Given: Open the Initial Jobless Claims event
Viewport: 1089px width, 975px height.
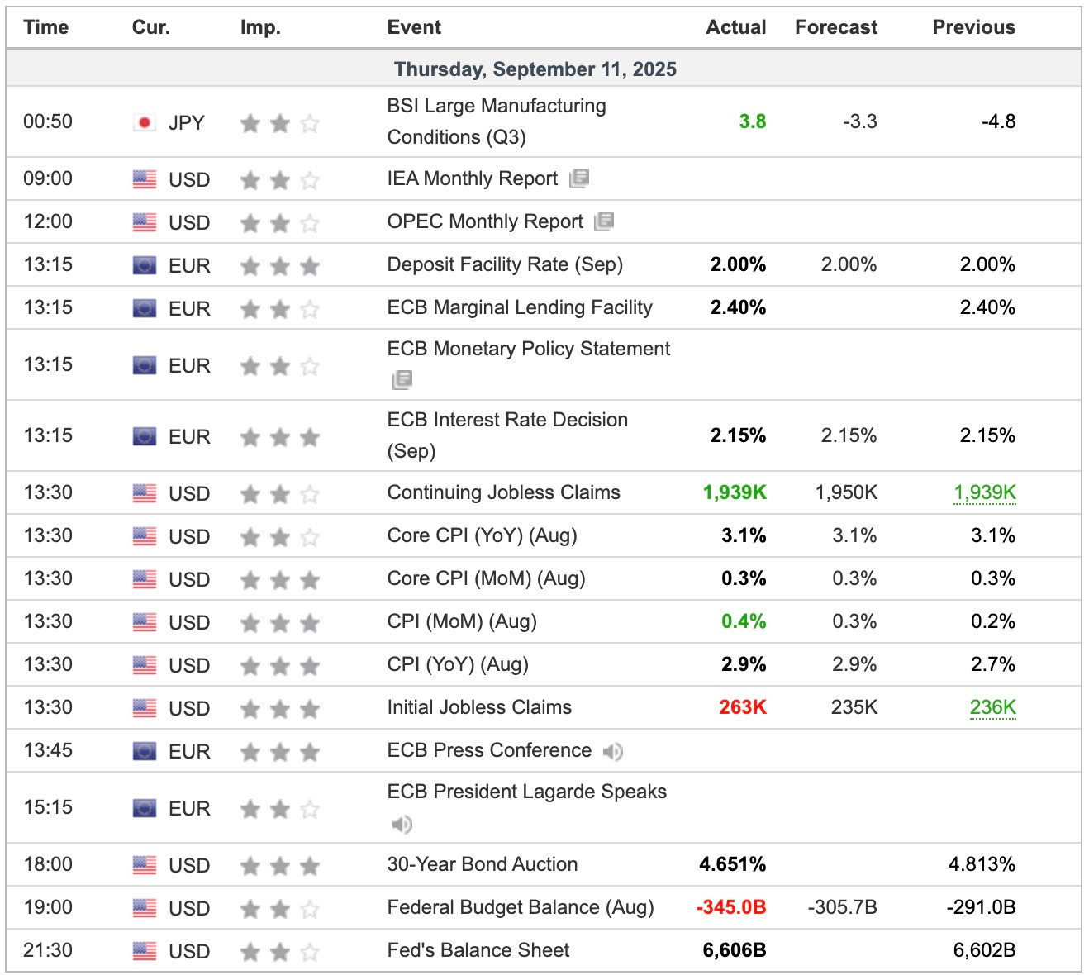Looking at the screenshot, I should click(479, 707).
